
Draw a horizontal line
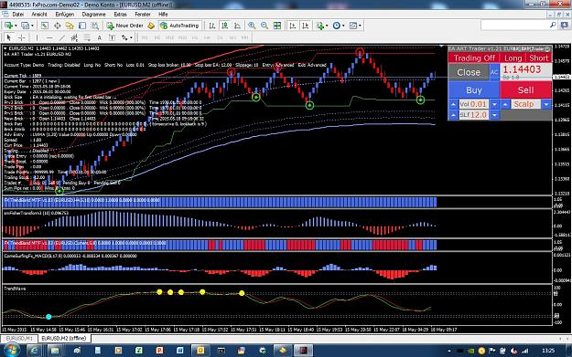pos(49,37)
